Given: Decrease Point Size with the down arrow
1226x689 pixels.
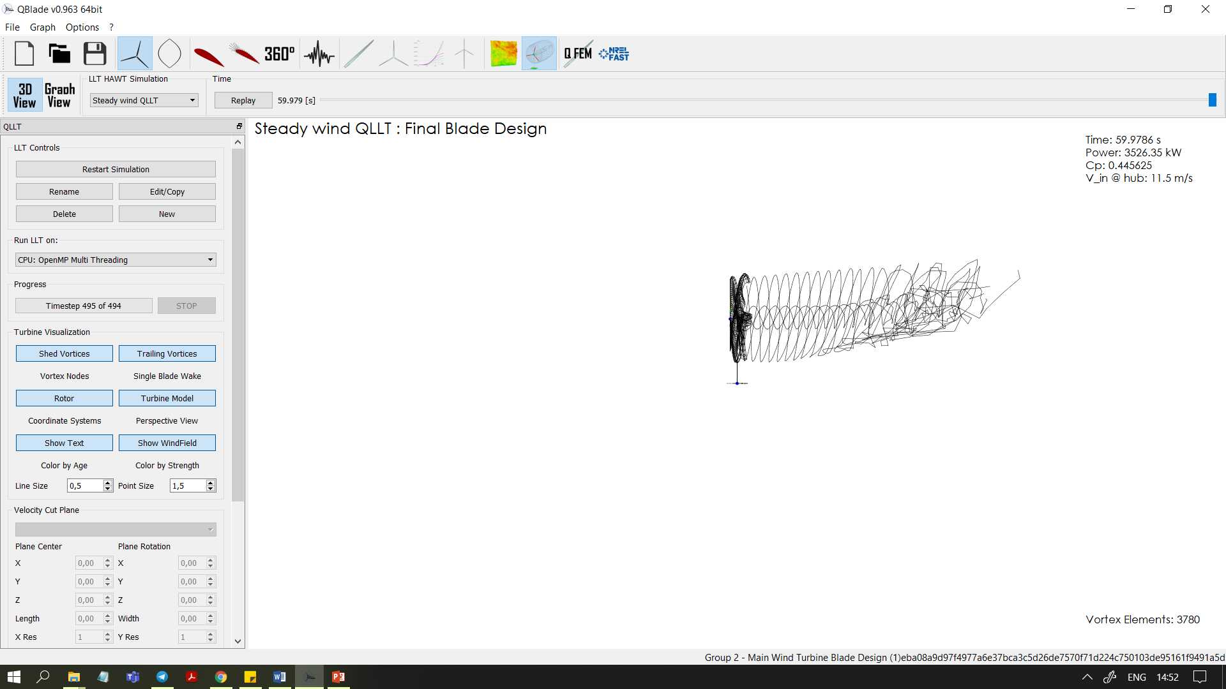Looking at the screenshot, I should click(x=211, y=489).
